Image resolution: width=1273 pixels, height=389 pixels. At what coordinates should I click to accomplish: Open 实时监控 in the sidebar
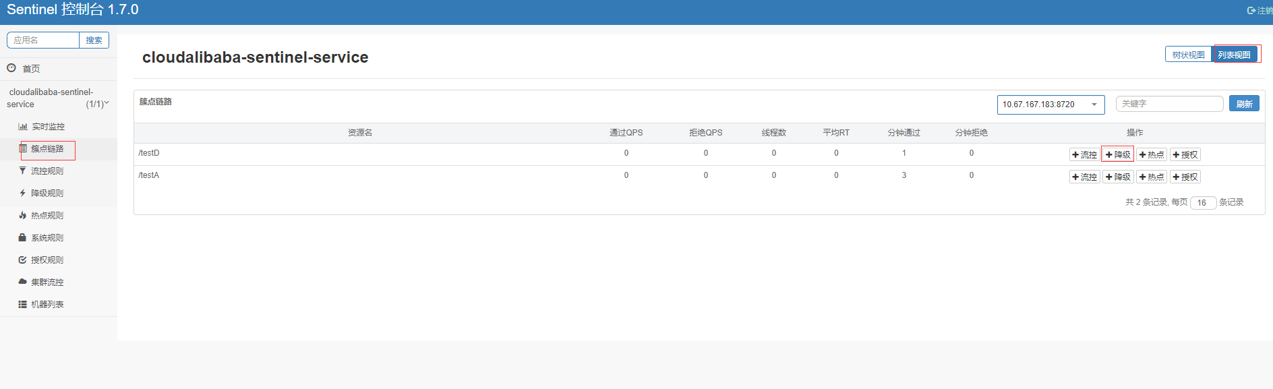pyautogui.click(x=49, y=127)
